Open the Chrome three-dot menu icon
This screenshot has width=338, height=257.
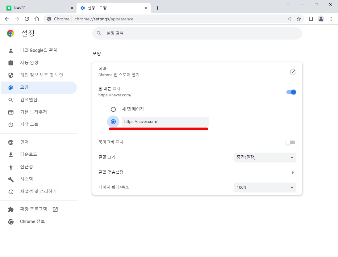click(331, 19)
